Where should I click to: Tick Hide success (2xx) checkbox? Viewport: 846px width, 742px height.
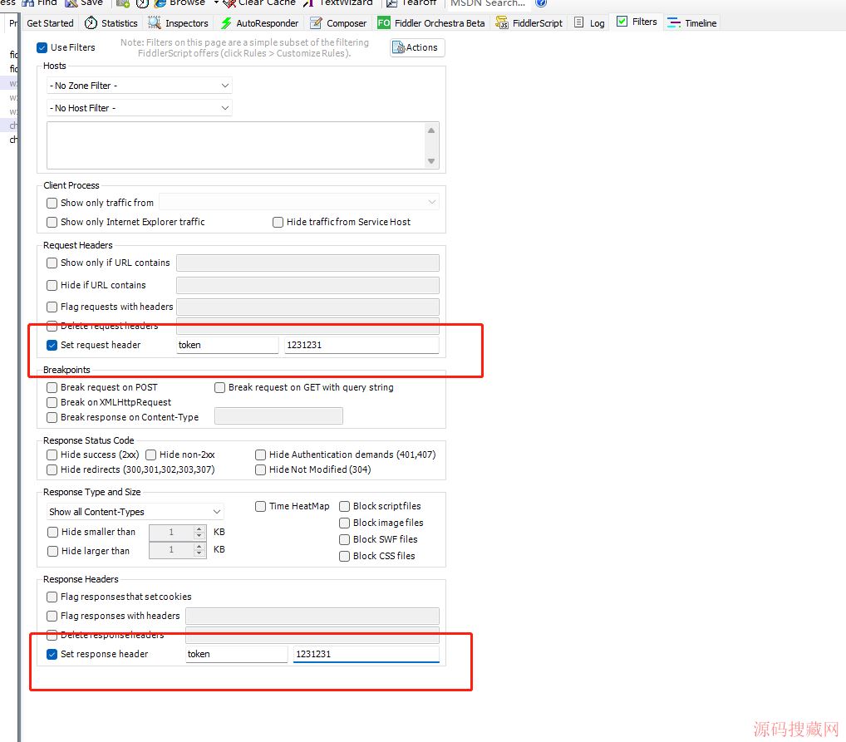click(52, 455)
